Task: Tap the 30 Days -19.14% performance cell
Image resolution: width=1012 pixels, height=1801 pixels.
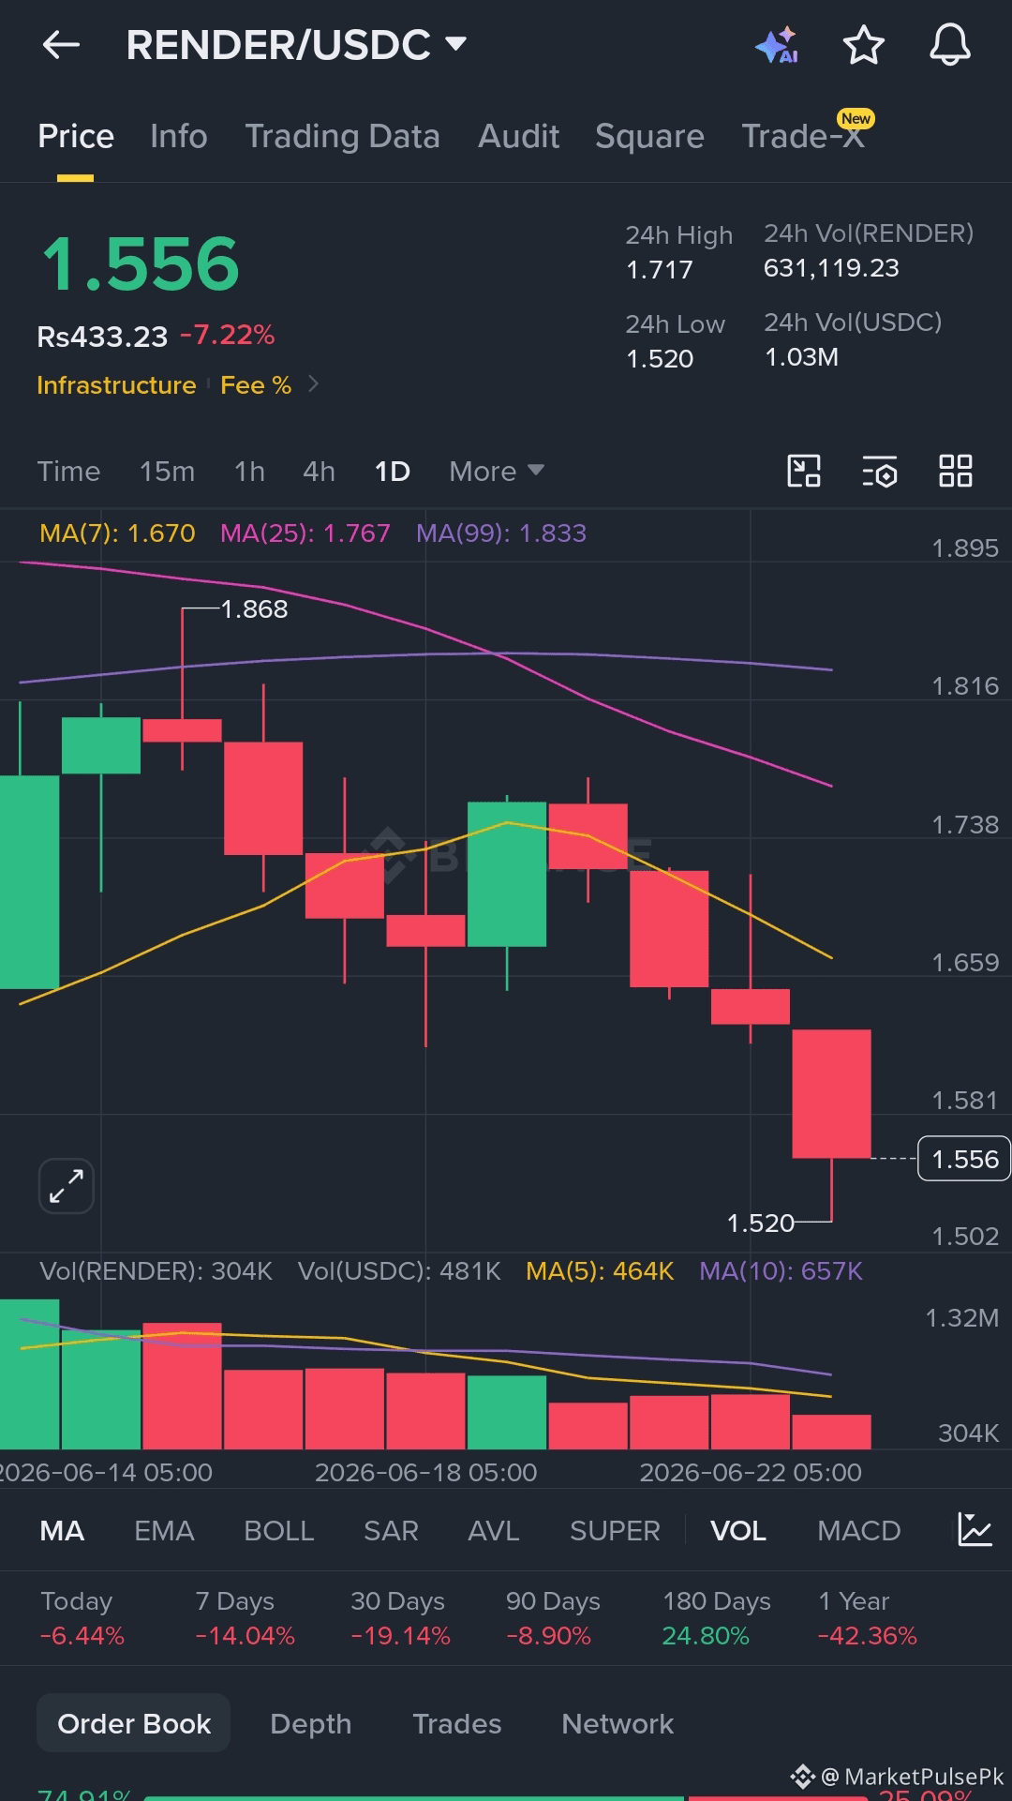Action: coord(400,1618)
